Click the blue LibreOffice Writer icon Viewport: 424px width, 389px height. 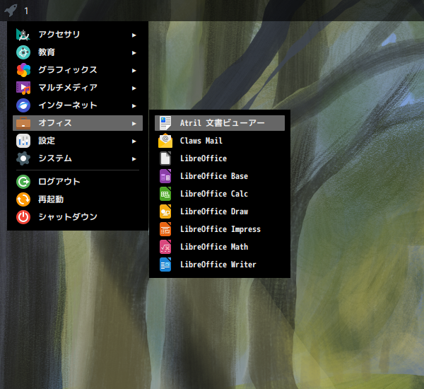pos(165,265)
